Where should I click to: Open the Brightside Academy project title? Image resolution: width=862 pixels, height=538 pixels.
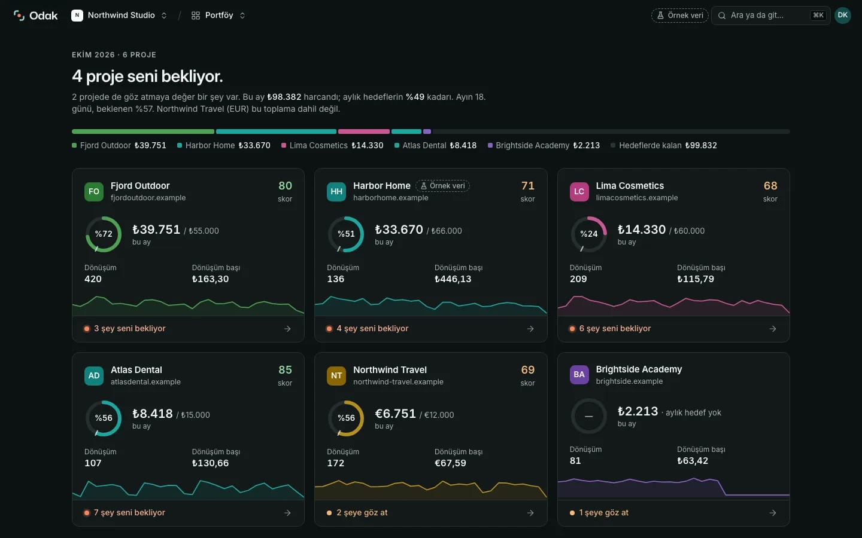[639, 369]
